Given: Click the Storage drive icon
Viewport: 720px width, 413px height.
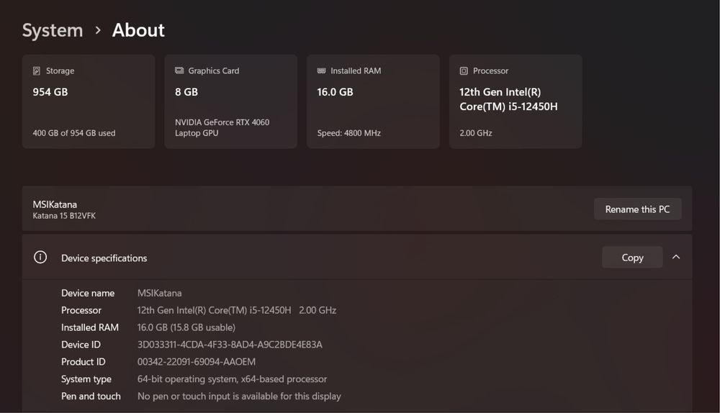Looking at the screenshot, I should (37, 71).
